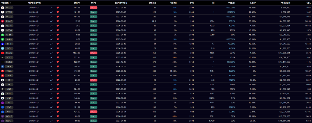Click TSLA logo in the 475 strike row
This screenshot has width=312, height=123.
point(3,75)
